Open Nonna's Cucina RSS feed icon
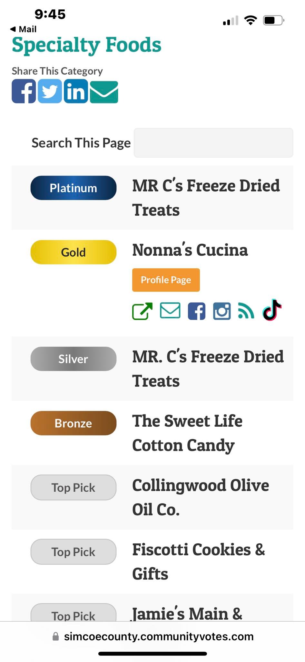305x662 pixels. click(246, 311)
